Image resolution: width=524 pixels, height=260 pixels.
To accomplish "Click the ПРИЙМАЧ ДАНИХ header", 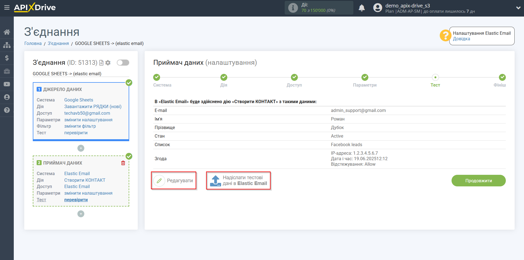I will 63,163.
